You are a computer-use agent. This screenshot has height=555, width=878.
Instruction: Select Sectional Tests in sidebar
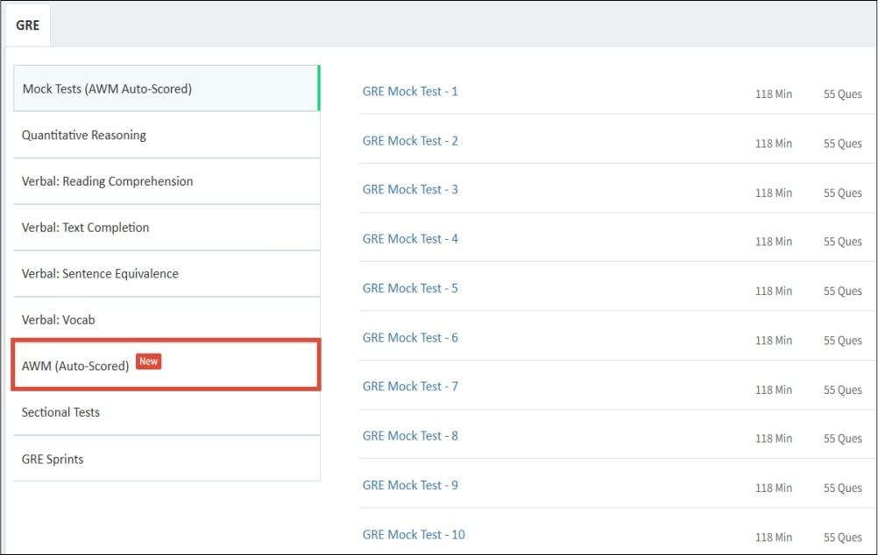[x=60, y=412]
